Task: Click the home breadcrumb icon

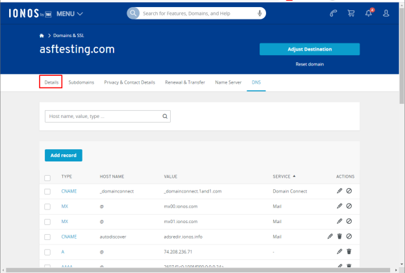Action: point(42,36)
